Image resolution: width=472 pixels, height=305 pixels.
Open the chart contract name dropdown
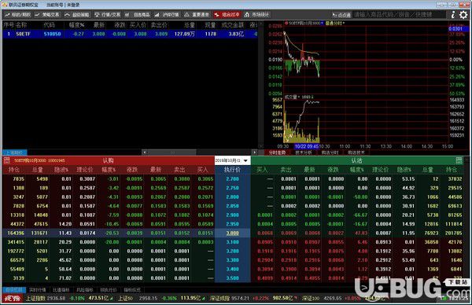(x=304, y=23)
